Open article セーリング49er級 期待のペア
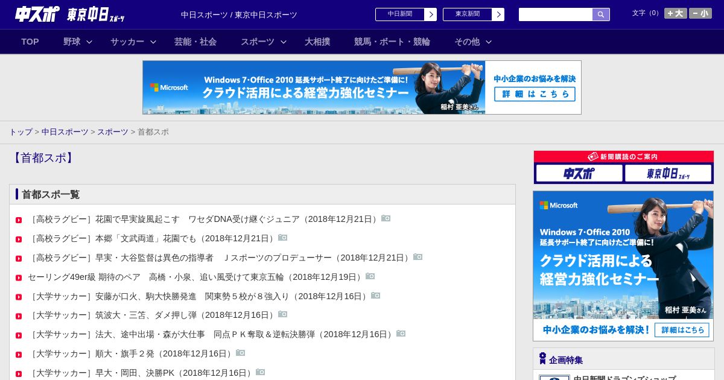Image resolution: width=724 pixels, height=380 pixels. [x=196, y=277]
